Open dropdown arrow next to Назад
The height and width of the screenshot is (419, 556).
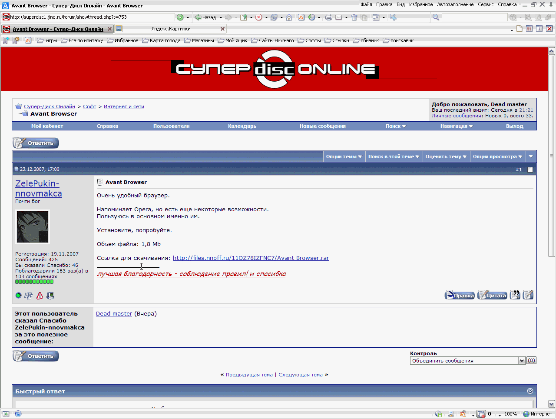[x=221, y=17]
